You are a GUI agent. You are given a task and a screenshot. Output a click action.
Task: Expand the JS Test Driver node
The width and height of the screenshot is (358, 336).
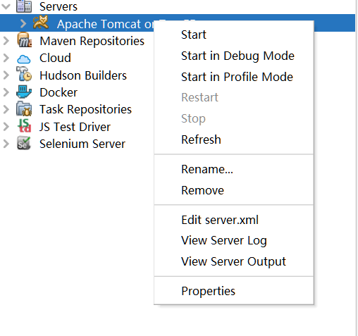click(x=6, y=126)
